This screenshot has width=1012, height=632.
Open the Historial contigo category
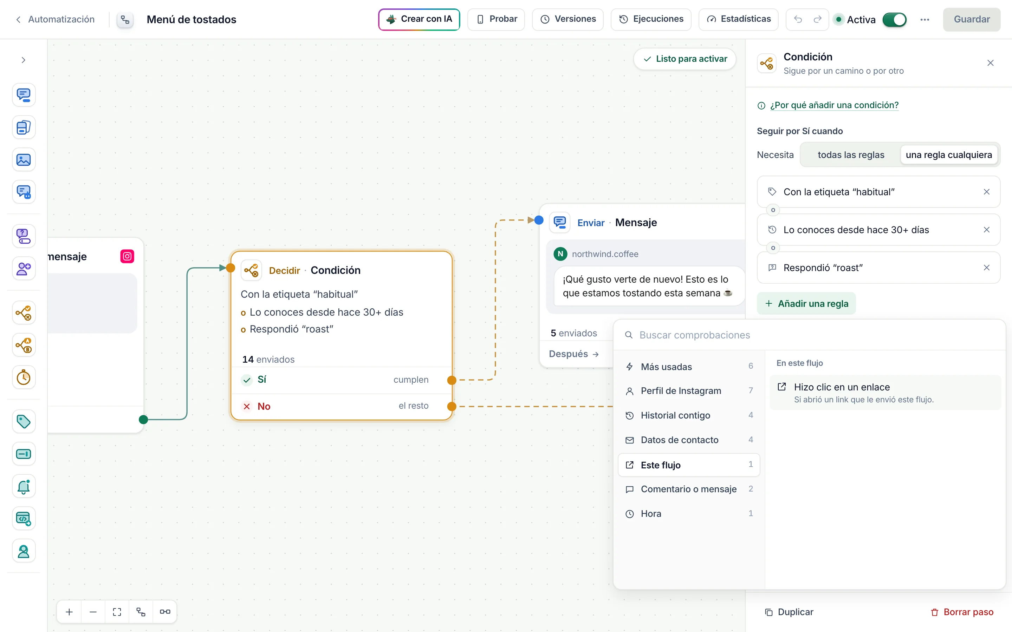point(689,415)
